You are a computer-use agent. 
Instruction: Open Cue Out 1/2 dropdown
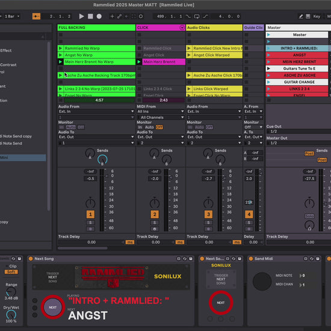coord(299,132)
